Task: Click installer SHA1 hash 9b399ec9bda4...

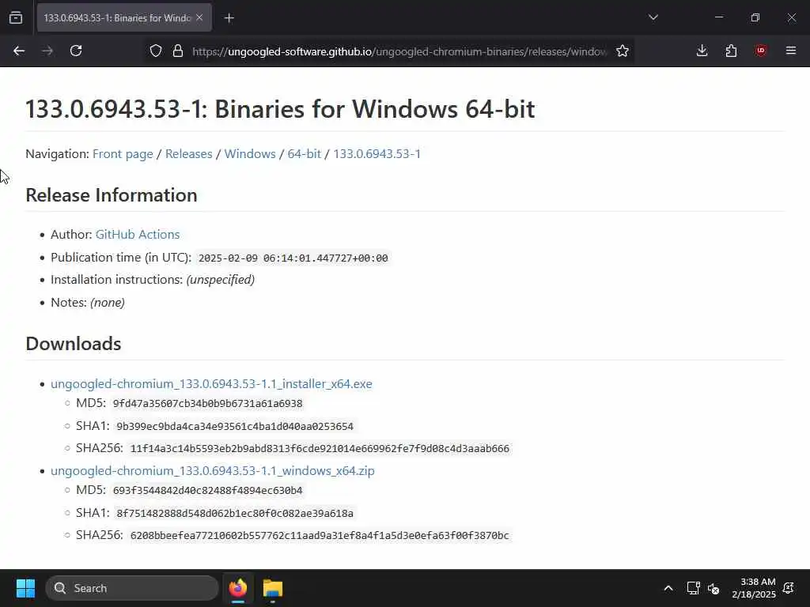Action: click(x=235, y=426)
